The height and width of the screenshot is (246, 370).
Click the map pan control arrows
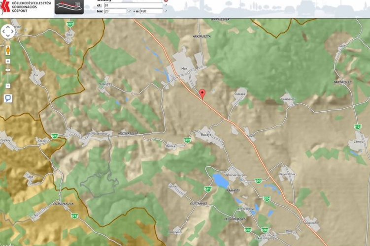(8, 32)
